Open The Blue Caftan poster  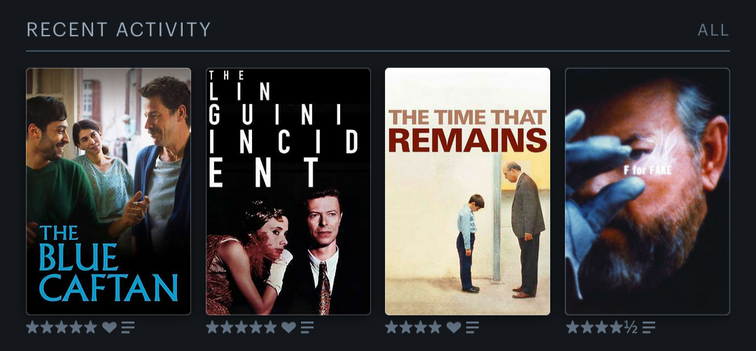tap(108, 192)
